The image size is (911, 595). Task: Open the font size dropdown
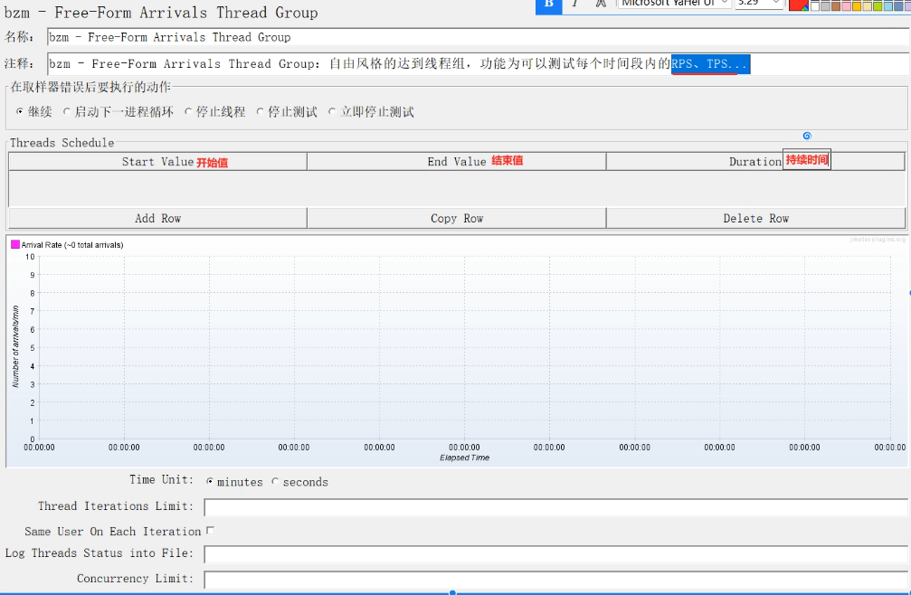tap(758, 4)
